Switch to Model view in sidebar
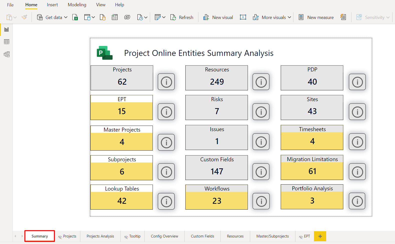Viewport: 395px width, 244px height. click(7, 54)
